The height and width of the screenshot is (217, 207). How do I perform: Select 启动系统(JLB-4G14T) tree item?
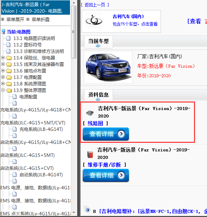(x=41, y=175)
